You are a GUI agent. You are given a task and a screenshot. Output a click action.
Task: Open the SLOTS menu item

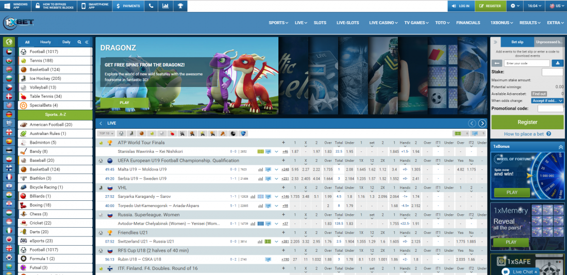[320, 23]
